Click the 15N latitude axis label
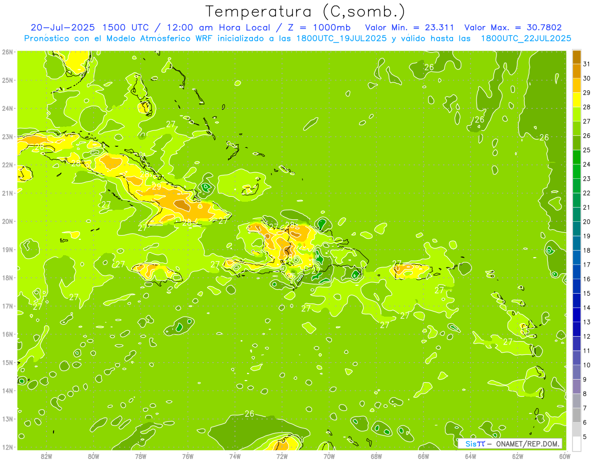This screenshot has width=600, height=463. (7, 362)
